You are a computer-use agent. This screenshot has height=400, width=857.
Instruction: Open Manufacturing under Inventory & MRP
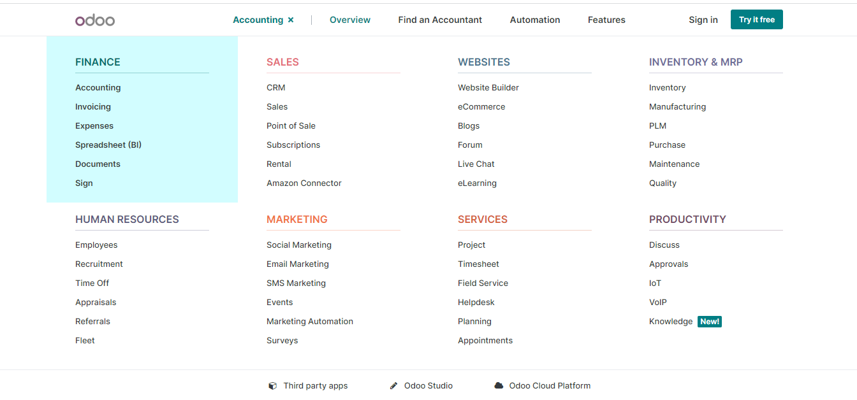[x=677, y=106]
